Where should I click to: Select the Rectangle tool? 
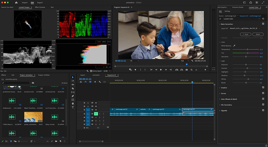[x=73, y=100]
